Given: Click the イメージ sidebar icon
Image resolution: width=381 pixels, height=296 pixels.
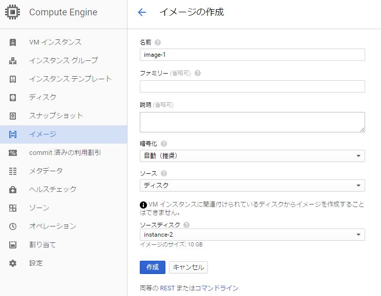Looking at the screenshot, I should pos(13,134).
